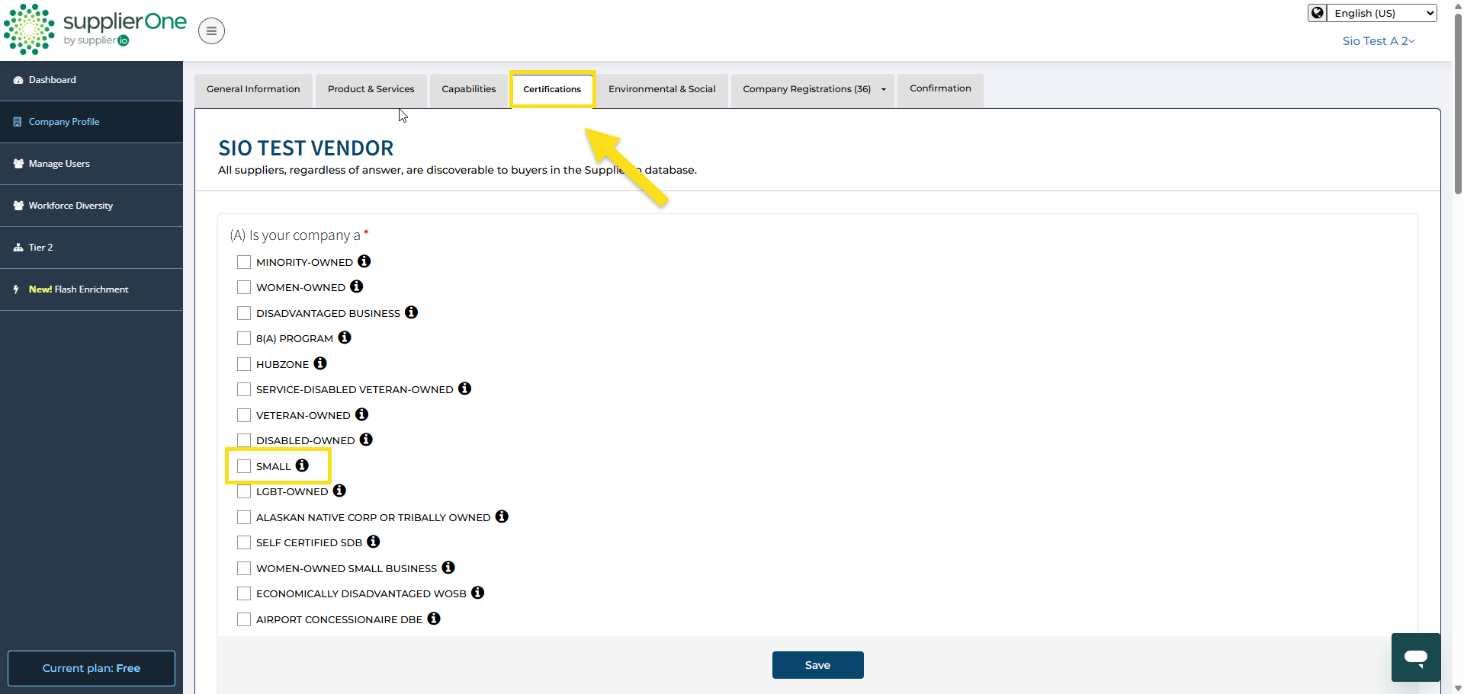
Task: Click info icon next to MINORITY-OWNED
Action: (x=364, y=261)
